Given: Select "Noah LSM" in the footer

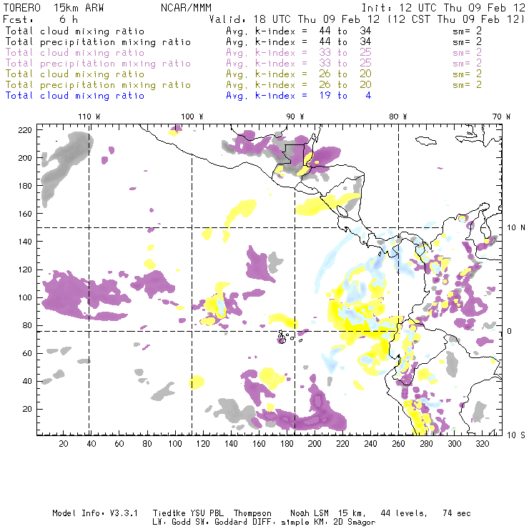Looking at the screenshot, I should (x=310, y=513).
